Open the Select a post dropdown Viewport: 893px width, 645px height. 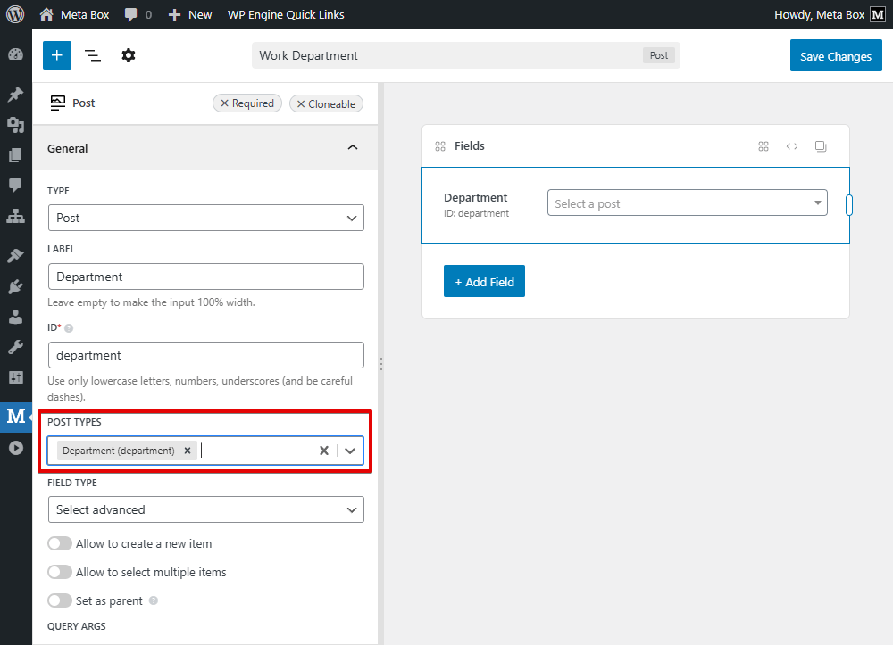click(687, 203)
